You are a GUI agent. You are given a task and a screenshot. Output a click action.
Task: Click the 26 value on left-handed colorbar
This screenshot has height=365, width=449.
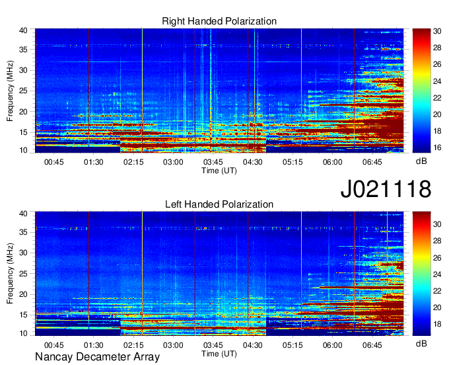[437, 258]
